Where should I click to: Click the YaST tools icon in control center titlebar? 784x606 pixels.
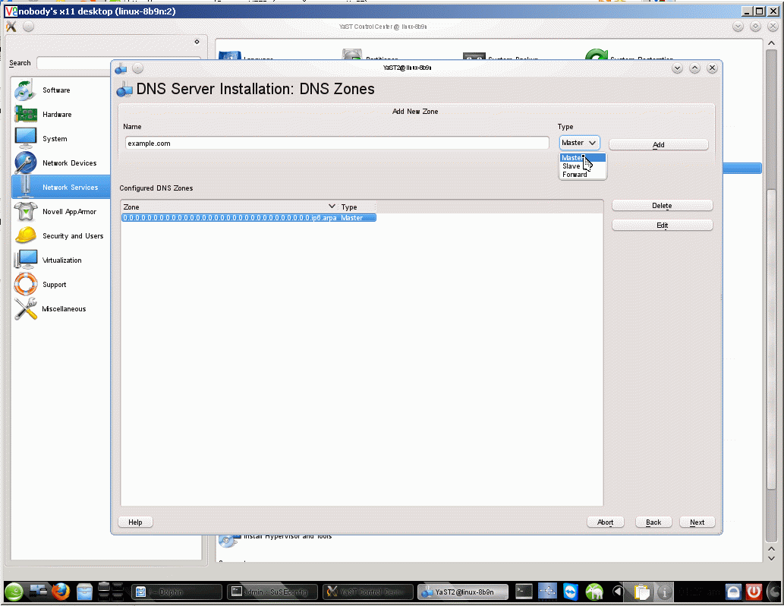pos(11,27)
